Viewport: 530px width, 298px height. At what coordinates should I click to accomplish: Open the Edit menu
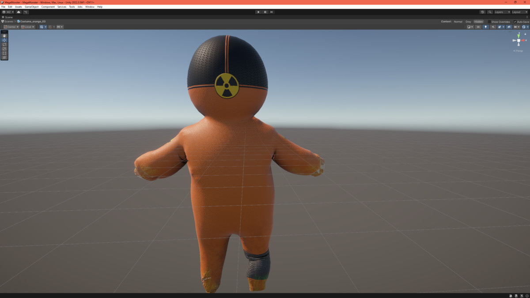coord(10,7)
